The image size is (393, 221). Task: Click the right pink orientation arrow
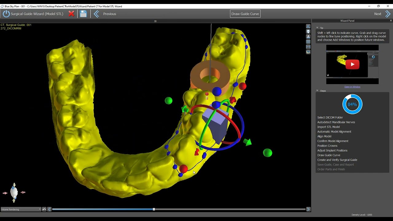[x=23, y=192]
